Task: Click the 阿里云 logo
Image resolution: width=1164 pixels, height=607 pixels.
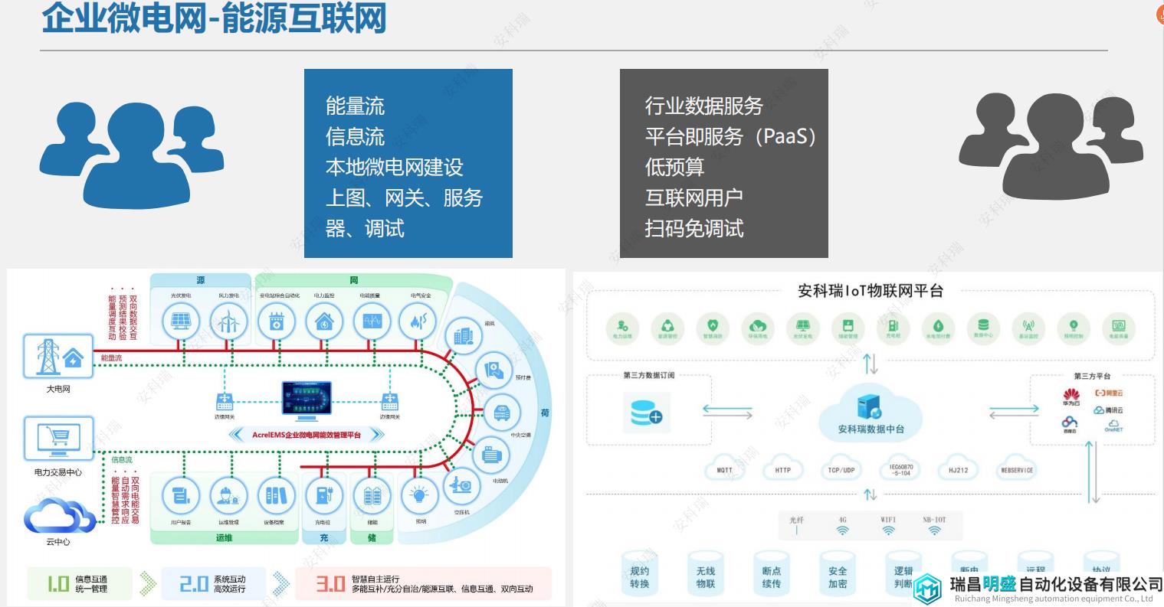Action: pyautogui.click(x=1109, y=393)
